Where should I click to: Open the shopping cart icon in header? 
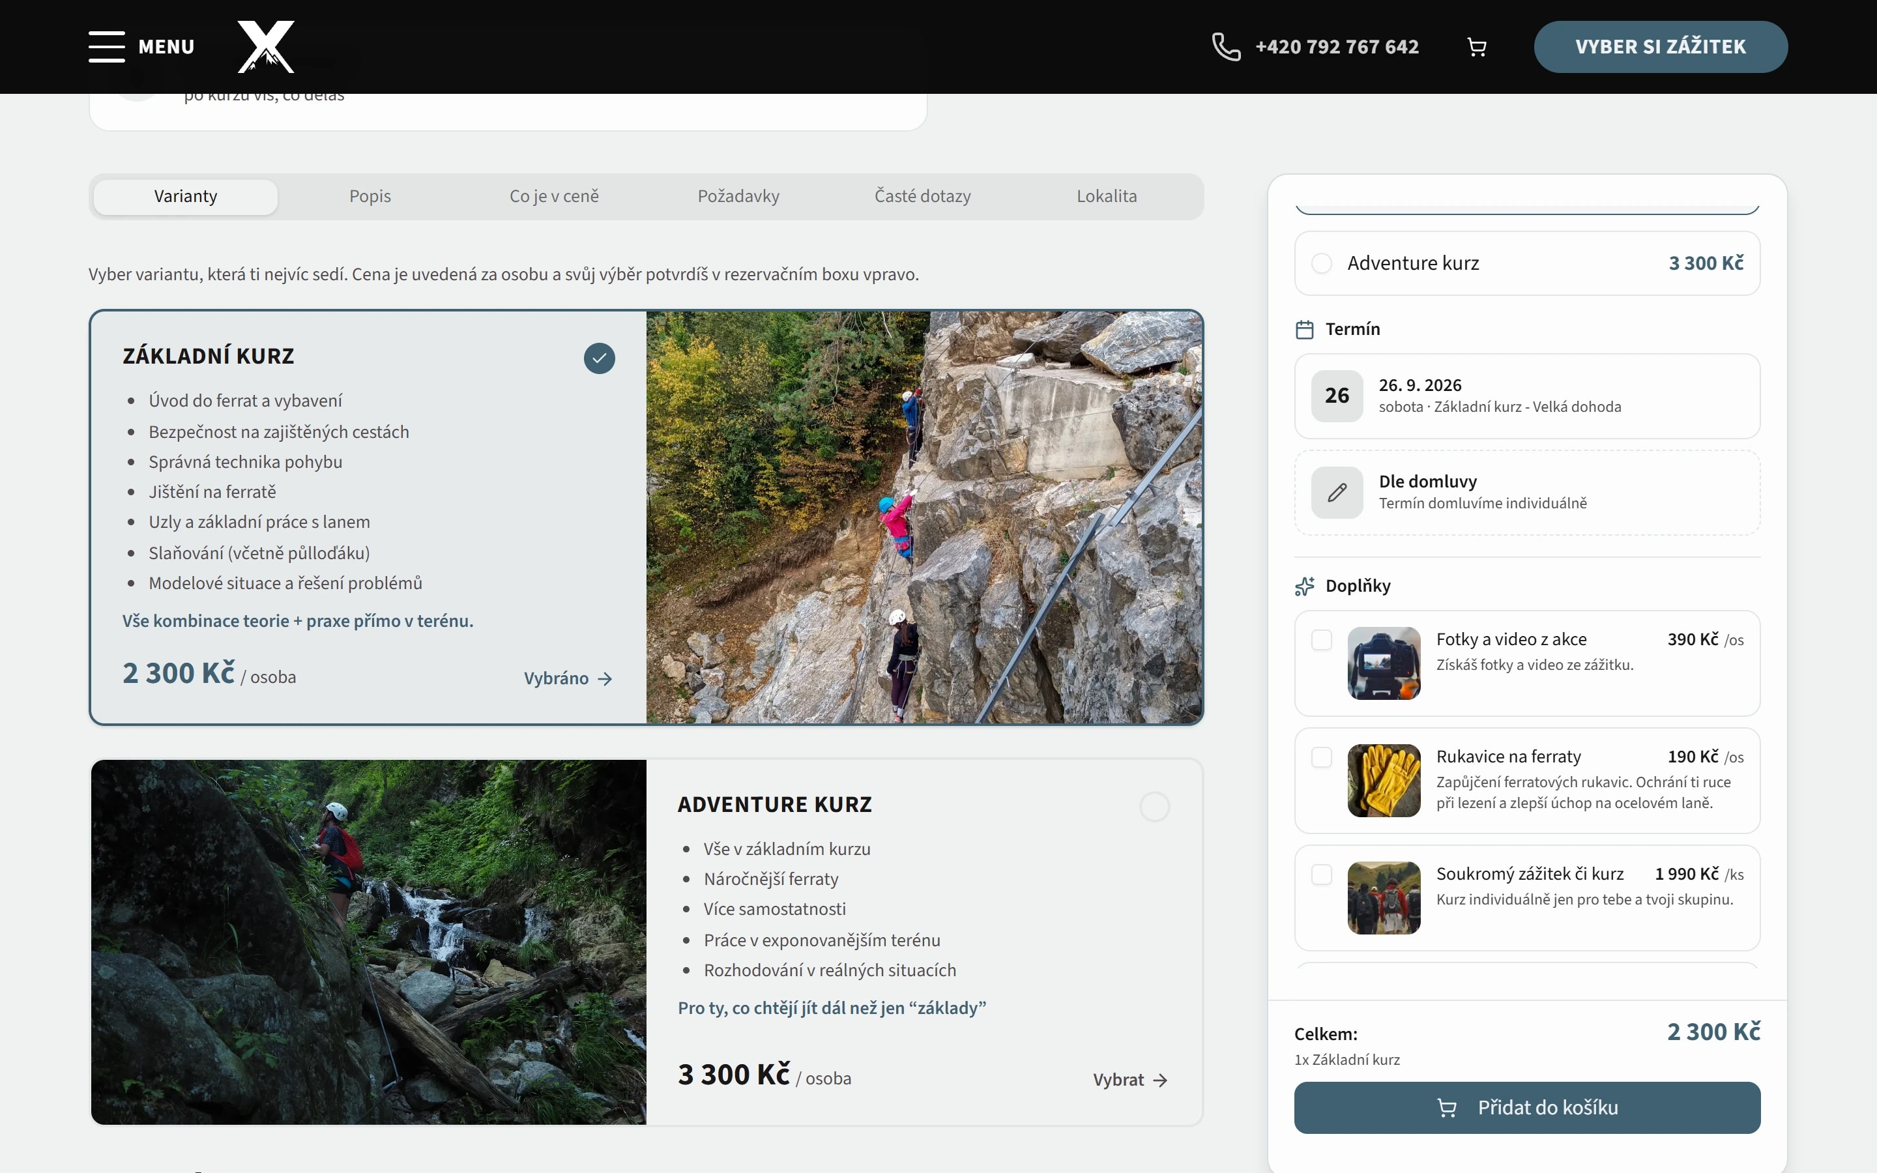point(1477,48)
